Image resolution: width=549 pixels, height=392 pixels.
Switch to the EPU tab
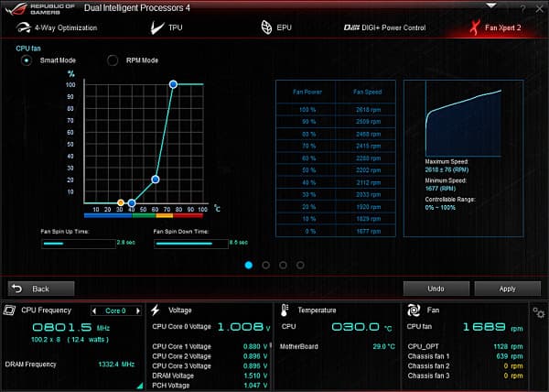pyautogui.click(x=276, y=27)
